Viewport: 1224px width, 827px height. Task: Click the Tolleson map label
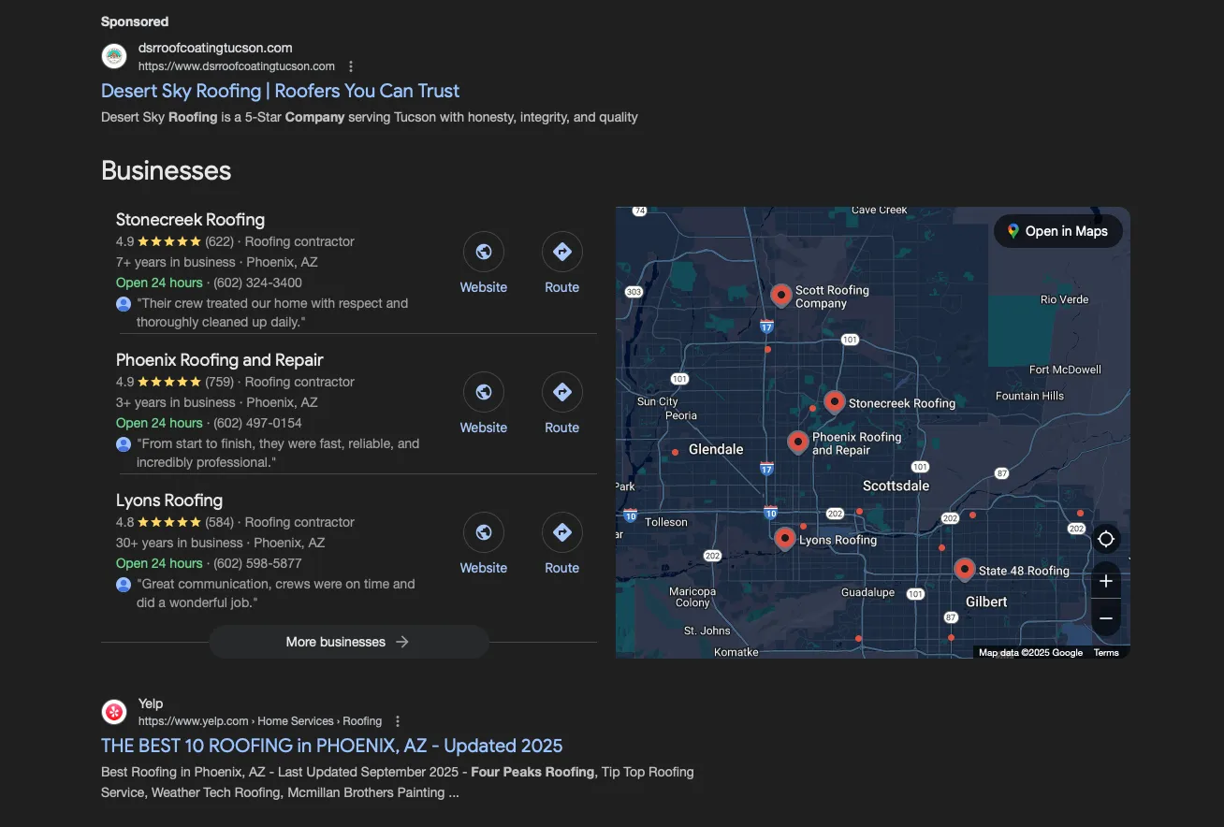[666, 522]
